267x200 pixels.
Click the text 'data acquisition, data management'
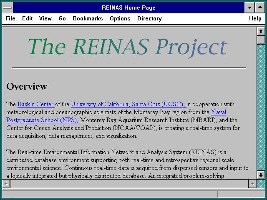50,136
